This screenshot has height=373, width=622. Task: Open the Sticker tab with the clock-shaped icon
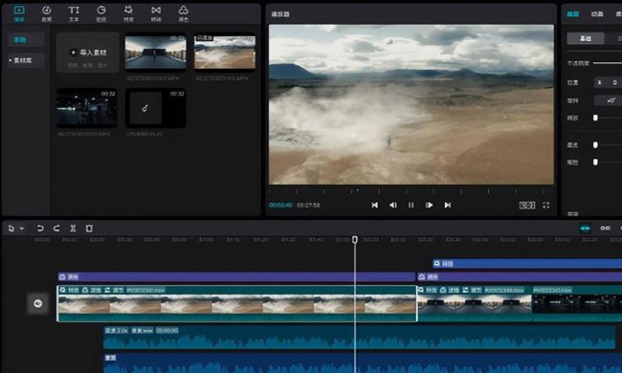point(101,13)
